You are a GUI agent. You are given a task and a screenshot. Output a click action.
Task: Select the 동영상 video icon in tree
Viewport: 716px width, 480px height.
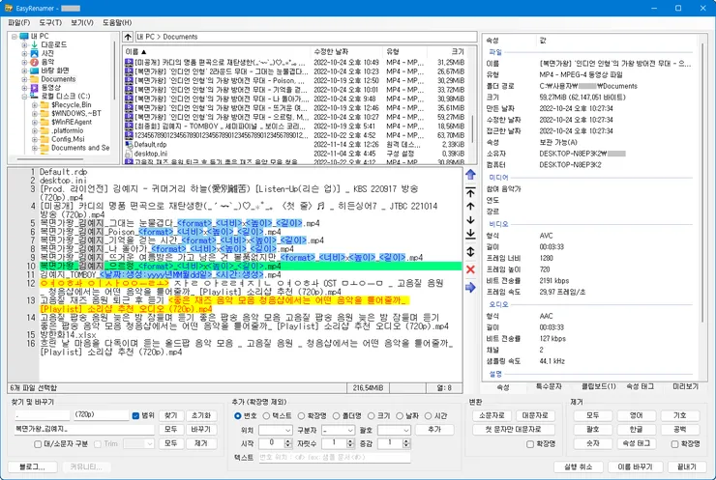coord(34,88)
